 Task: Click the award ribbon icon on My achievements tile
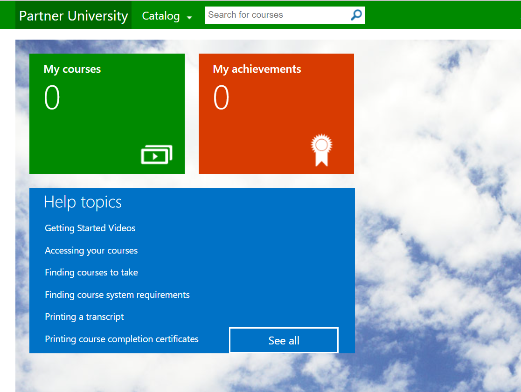click(x=322, y=148)
